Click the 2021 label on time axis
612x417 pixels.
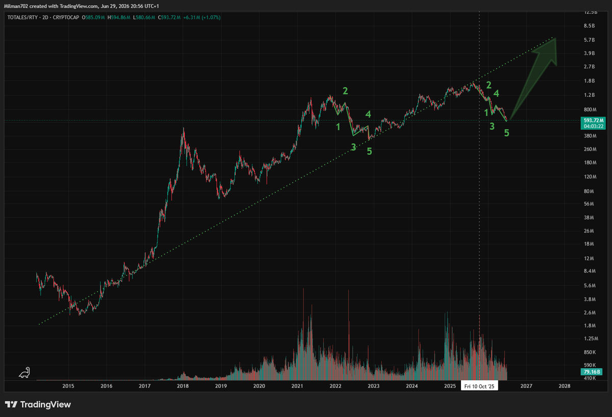point(297,386)
